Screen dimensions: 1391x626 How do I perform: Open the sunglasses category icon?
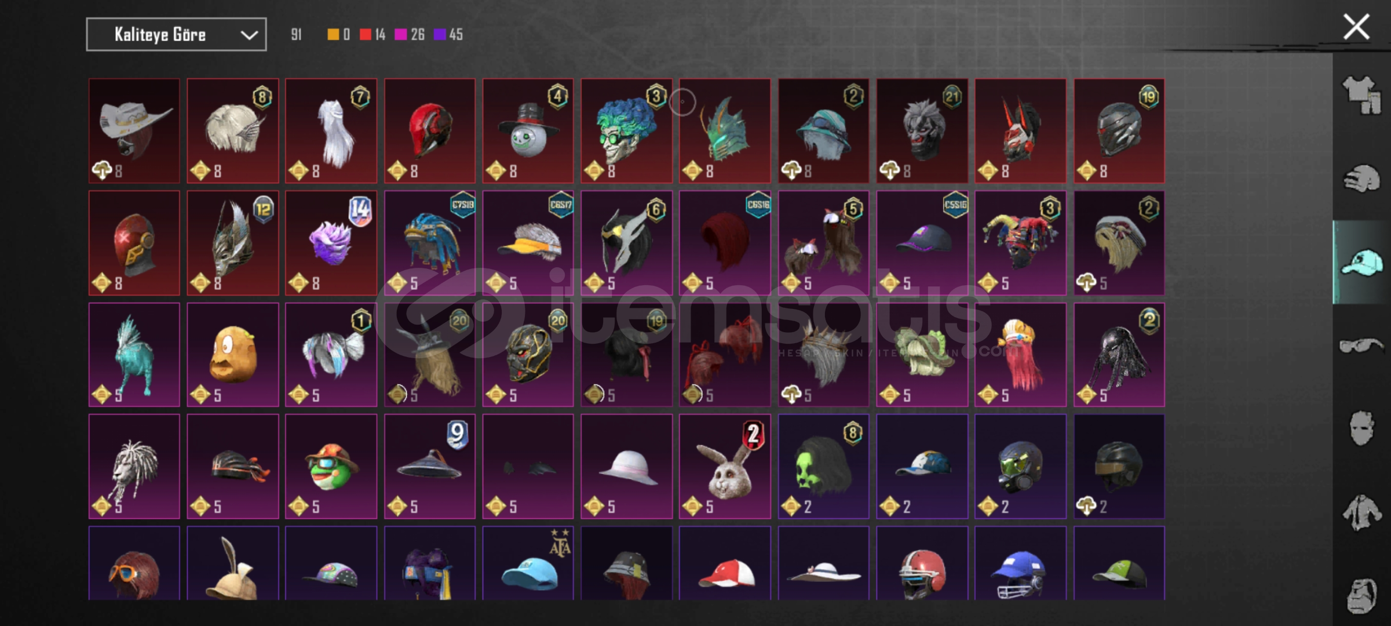pos(1361,346)
